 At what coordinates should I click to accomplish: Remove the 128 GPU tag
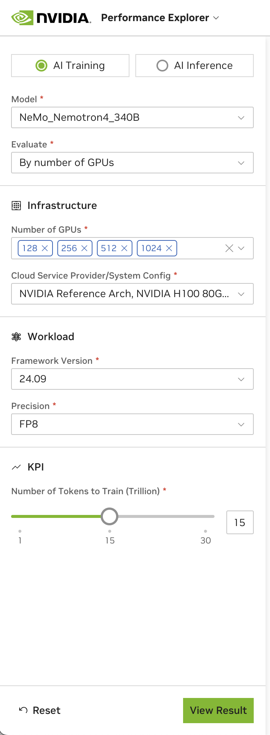coord(45,248)
